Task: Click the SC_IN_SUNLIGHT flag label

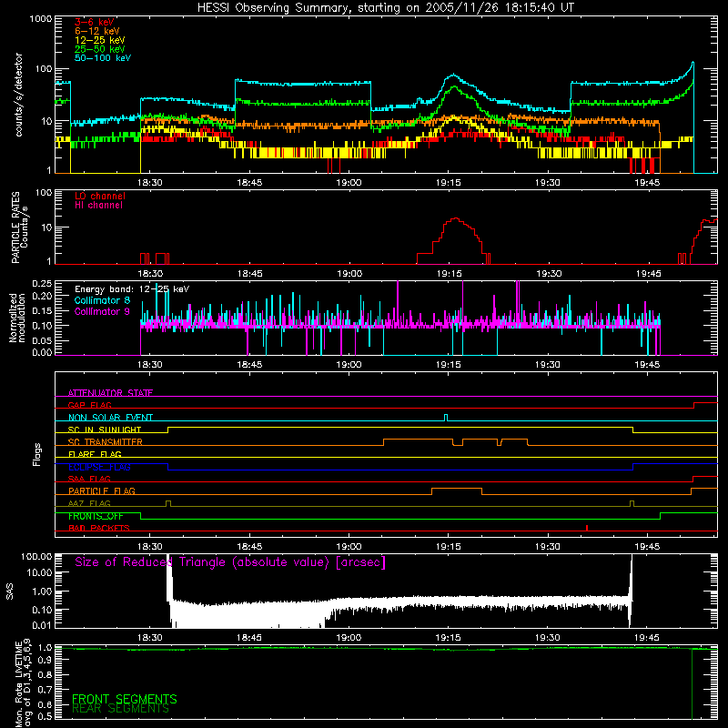Action: [x=105, y=430]
